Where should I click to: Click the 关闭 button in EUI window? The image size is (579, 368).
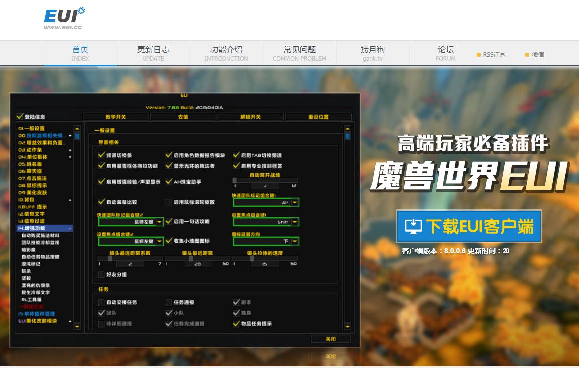coord(331,339)
